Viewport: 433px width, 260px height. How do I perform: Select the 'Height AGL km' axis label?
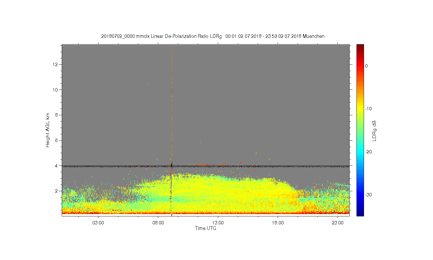[x=48, y=130]
